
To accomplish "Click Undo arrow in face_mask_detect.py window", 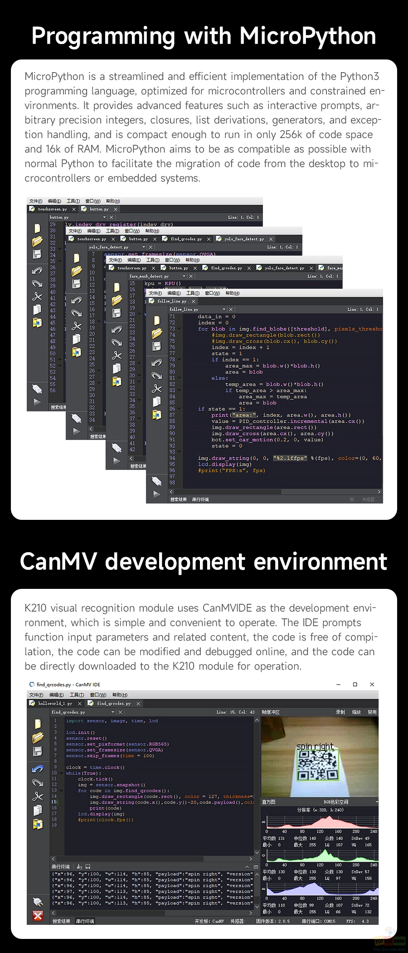I will [x=117, y=329].
